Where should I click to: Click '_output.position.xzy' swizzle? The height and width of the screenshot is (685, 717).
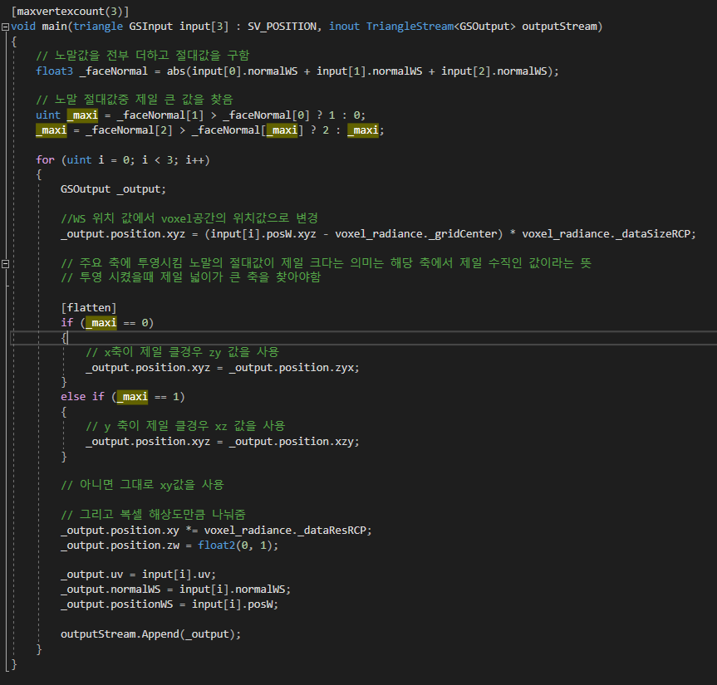pos(293,442)
